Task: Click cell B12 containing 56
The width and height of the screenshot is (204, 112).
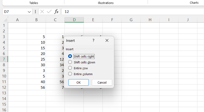Action: [x=36, y=87]
